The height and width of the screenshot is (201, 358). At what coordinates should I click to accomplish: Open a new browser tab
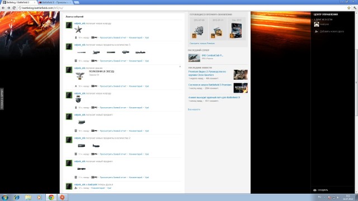point(77,2)
